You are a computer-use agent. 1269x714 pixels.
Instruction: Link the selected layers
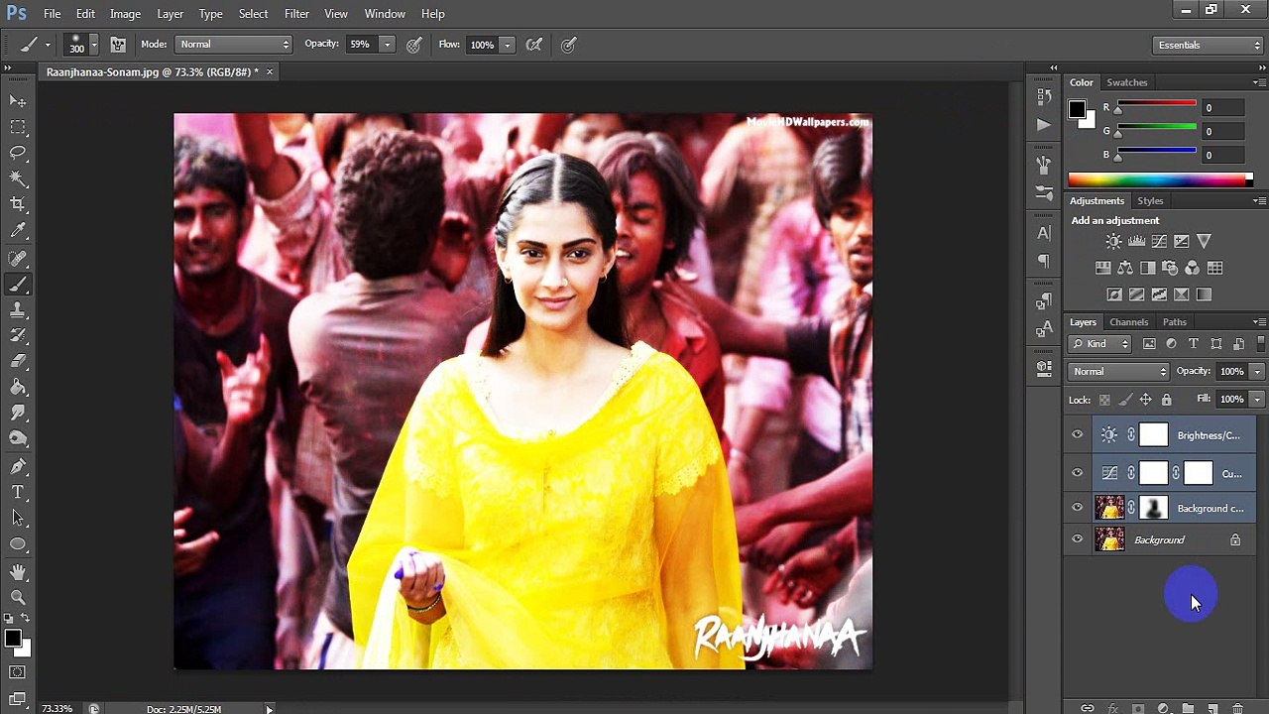1088,708
